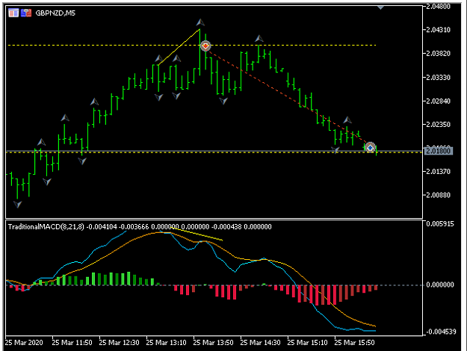The height and width of the screenshot is (351, 467).
Task: Click the GBPNZD,M5 chart title
Action: [55, 13]
